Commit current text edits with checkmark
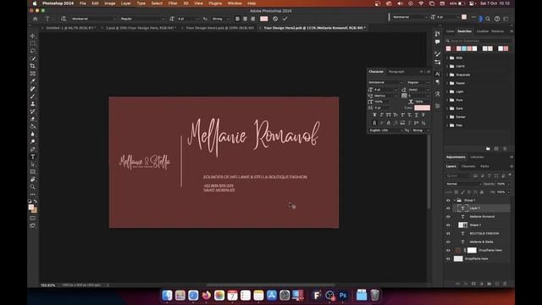Image resolution: width=542 pixels, height=305 pixels. pyautogui.click(x=285, y=19)
